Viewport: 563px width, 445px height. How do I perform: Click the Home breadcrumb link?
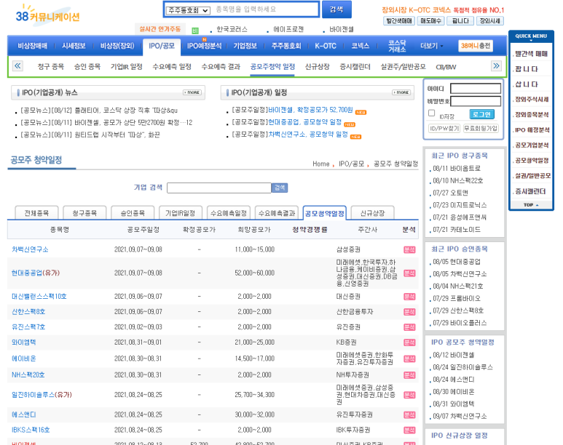320,164
